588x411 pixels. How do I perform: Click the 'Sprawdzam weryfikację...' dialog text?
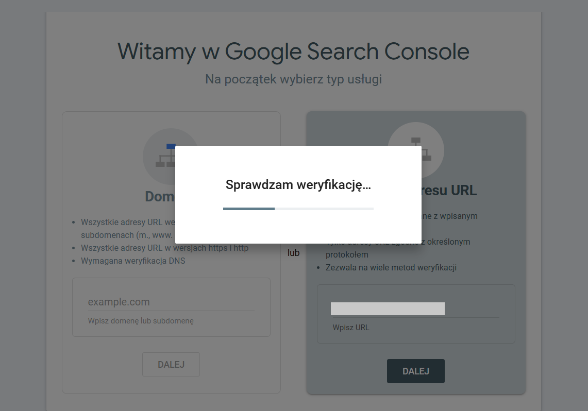[298, 185]
